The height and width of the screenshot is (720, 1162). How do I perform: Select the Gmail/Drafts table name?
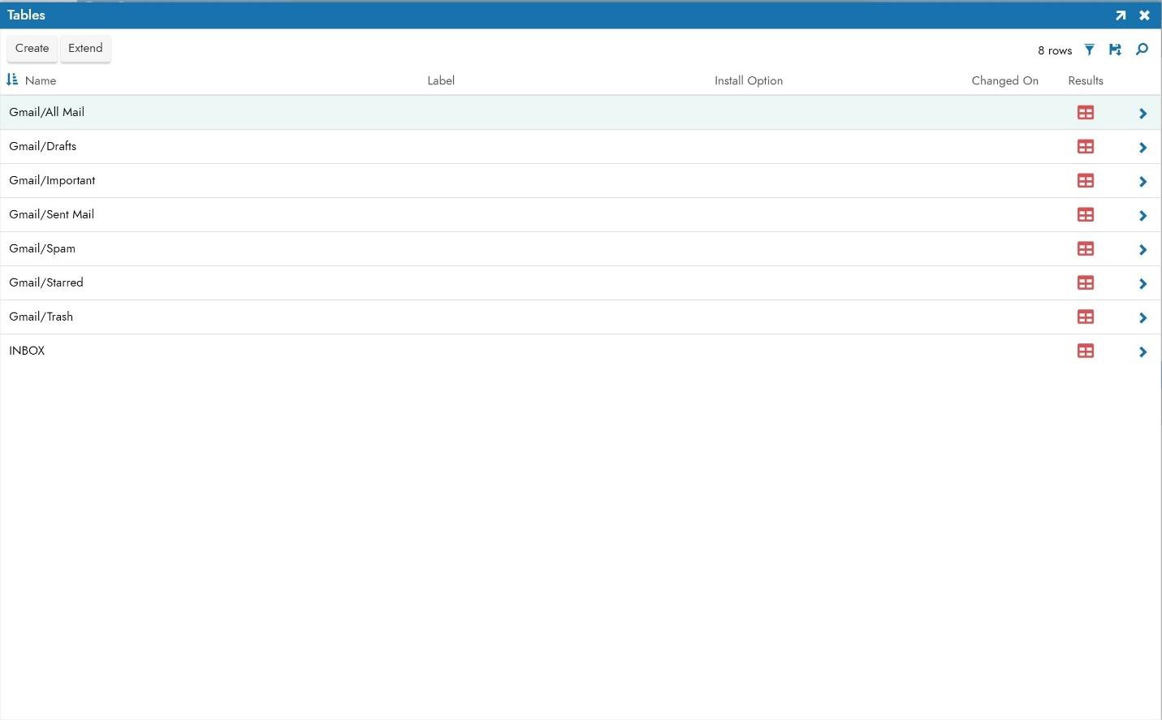click(x=43, y=147)
